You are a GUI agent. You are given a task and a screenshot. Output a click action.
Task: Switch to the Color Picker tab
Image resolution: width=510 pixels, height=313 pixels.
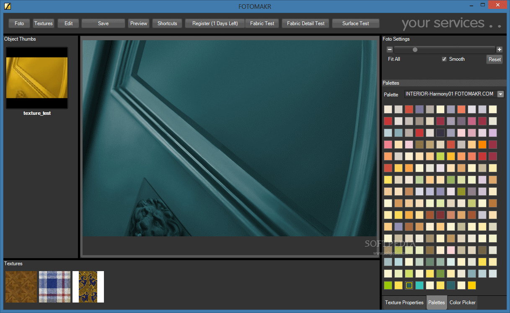click(462, 303)
